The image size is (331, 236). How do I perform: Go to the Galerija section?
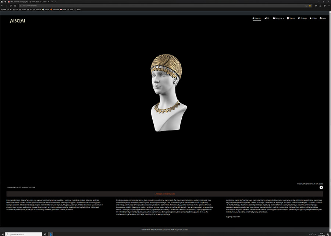point(303,18)
